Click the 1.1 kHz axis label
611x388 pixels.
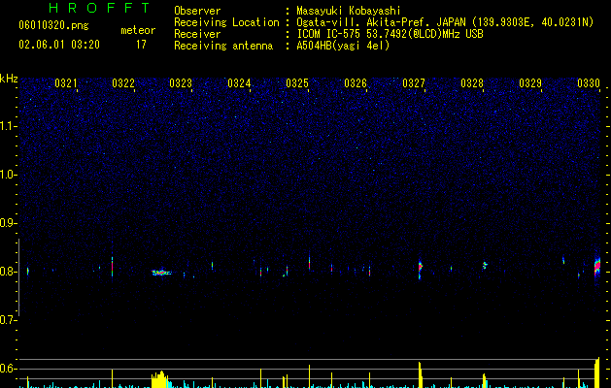click(x=8, y=126)
